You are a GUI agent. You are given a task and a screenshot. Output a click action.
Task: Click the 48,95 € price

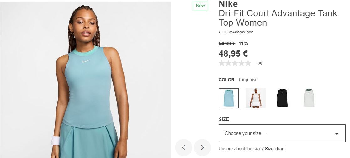[233, 54]
